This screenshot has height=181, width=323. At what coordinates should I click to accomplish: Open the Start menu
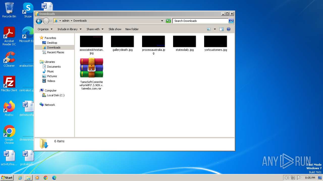point(7,177)
